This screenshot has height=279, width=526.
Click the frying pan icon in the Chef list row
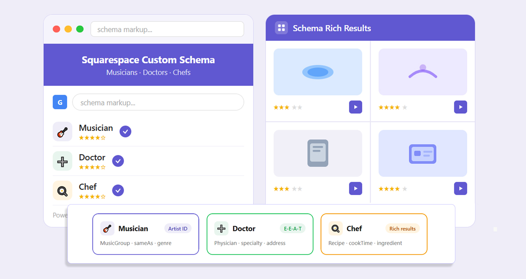click(62, 191)
